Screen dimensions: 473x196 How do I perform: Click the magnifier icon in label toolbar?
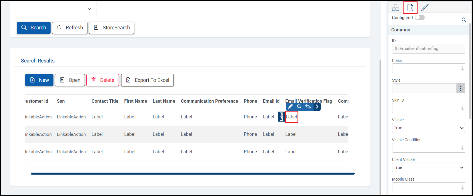coord(299,107)
